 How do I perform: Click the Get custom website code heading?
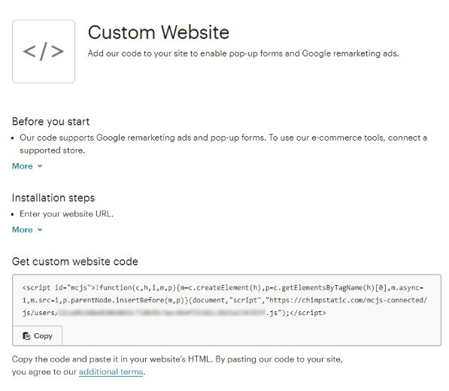[x=75, y=262]
